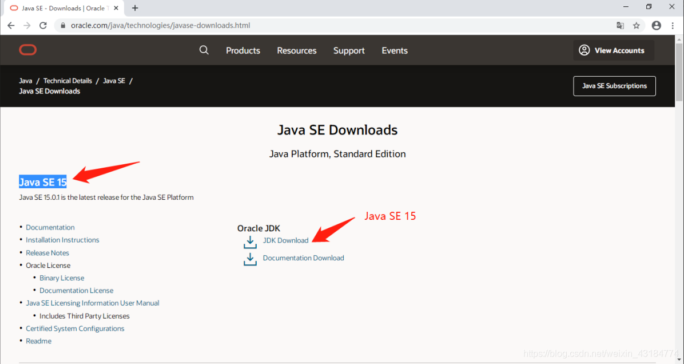Screen dimensions: 684x364
Task: Open the Release Notes link
Action: 47,253
